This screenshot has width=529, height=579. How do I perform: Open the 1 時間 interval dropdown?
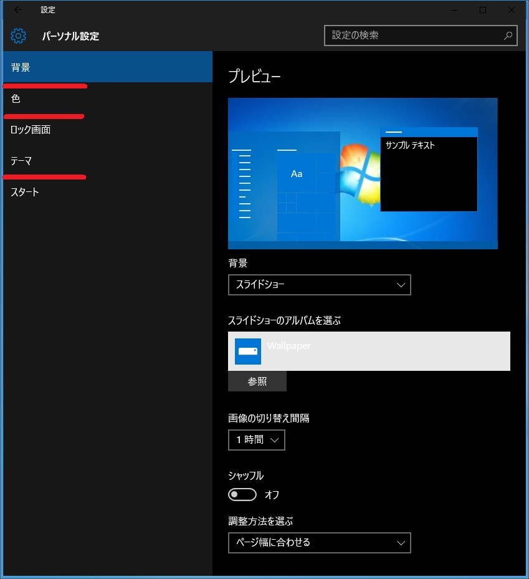point(257,440)
